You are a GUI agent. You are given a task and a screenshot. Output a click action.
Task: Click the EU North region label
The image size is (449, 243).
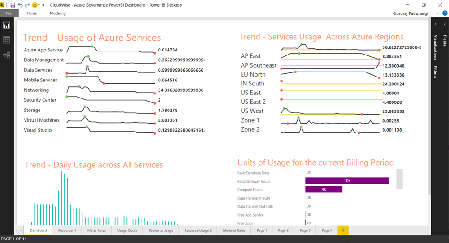tap(253, 74)
